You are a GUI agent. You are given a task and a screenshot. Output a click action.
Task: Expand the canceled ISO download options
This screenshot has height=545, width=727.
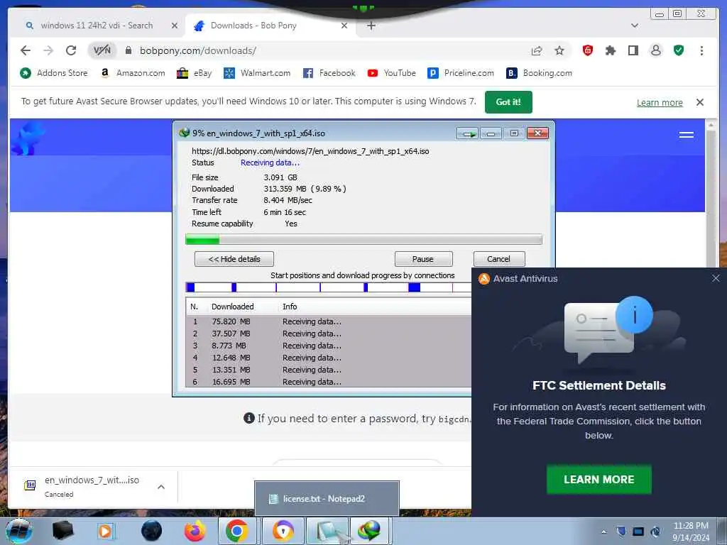tap(161, 487)
